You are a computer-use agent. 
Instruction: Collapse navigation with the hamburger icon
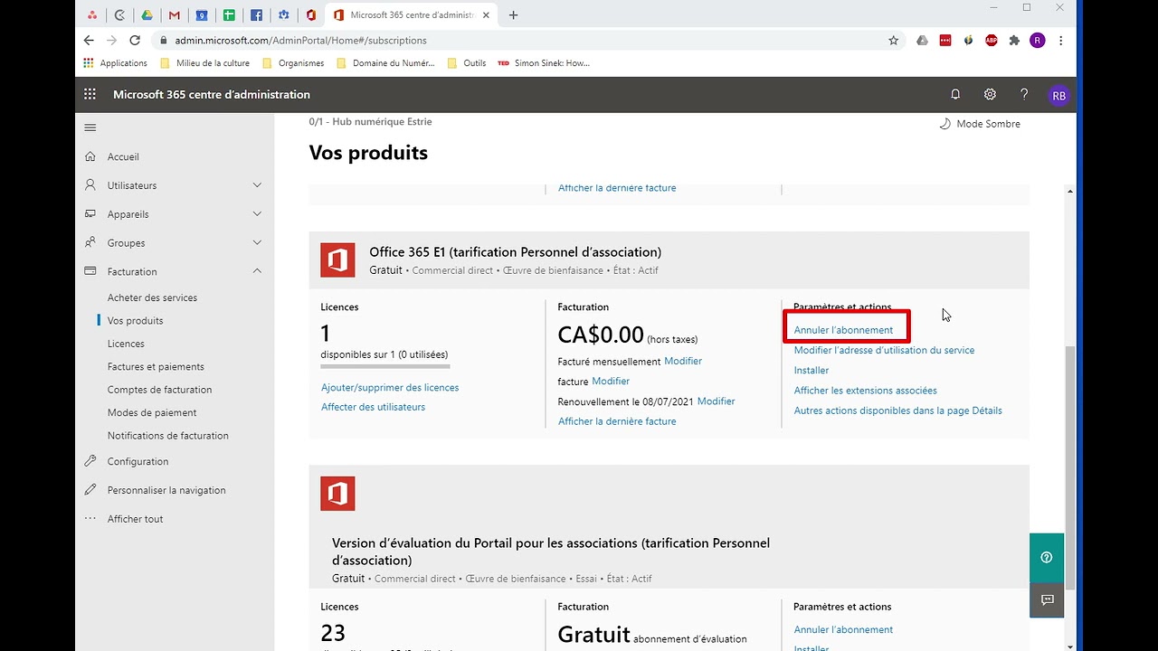click(90, 127)
